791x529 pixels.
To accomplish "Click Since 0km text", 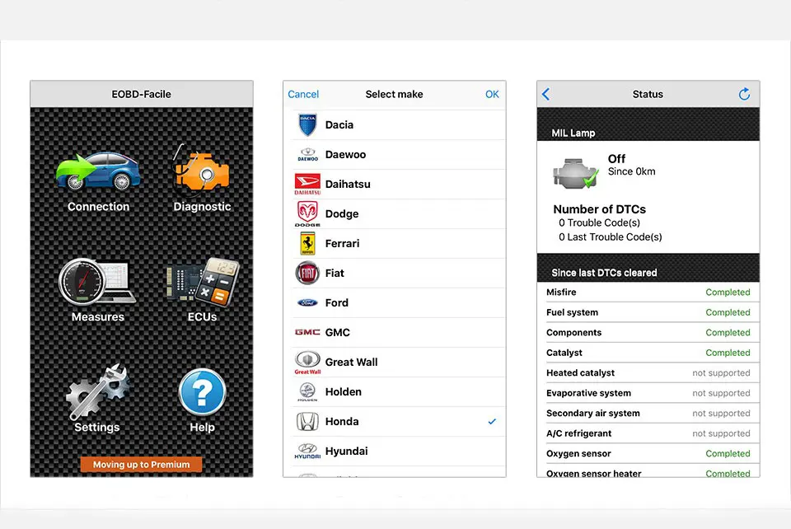I will click(632, 171).
